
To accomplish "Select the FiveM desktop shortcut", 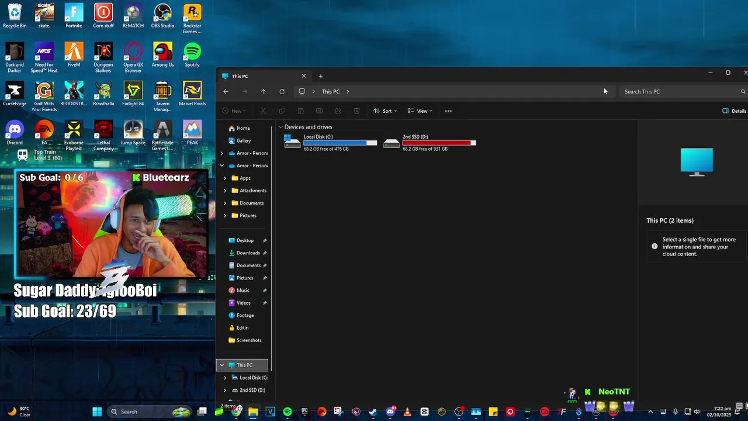I will 74,55.
